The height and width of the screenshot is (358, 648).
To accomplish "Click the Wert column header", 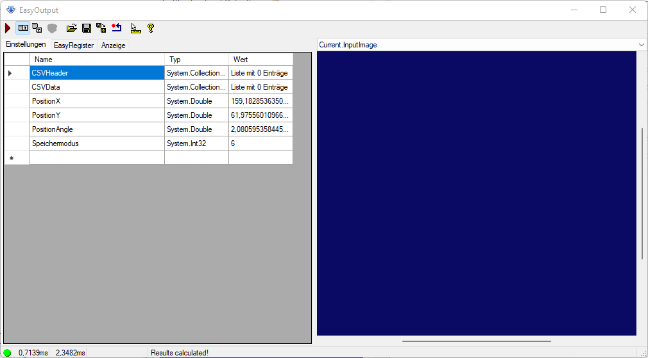I will coord(260,60).
